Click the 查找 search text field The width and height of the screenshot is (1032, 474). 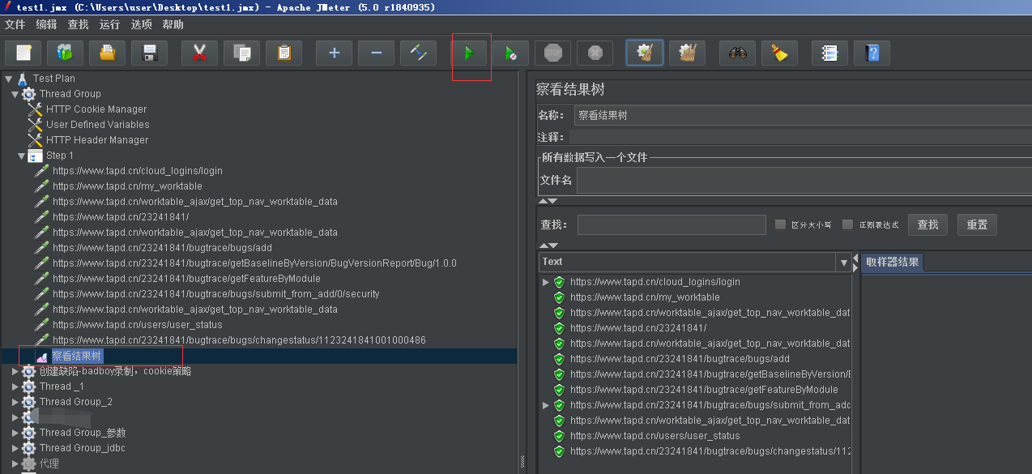point(672,224)
